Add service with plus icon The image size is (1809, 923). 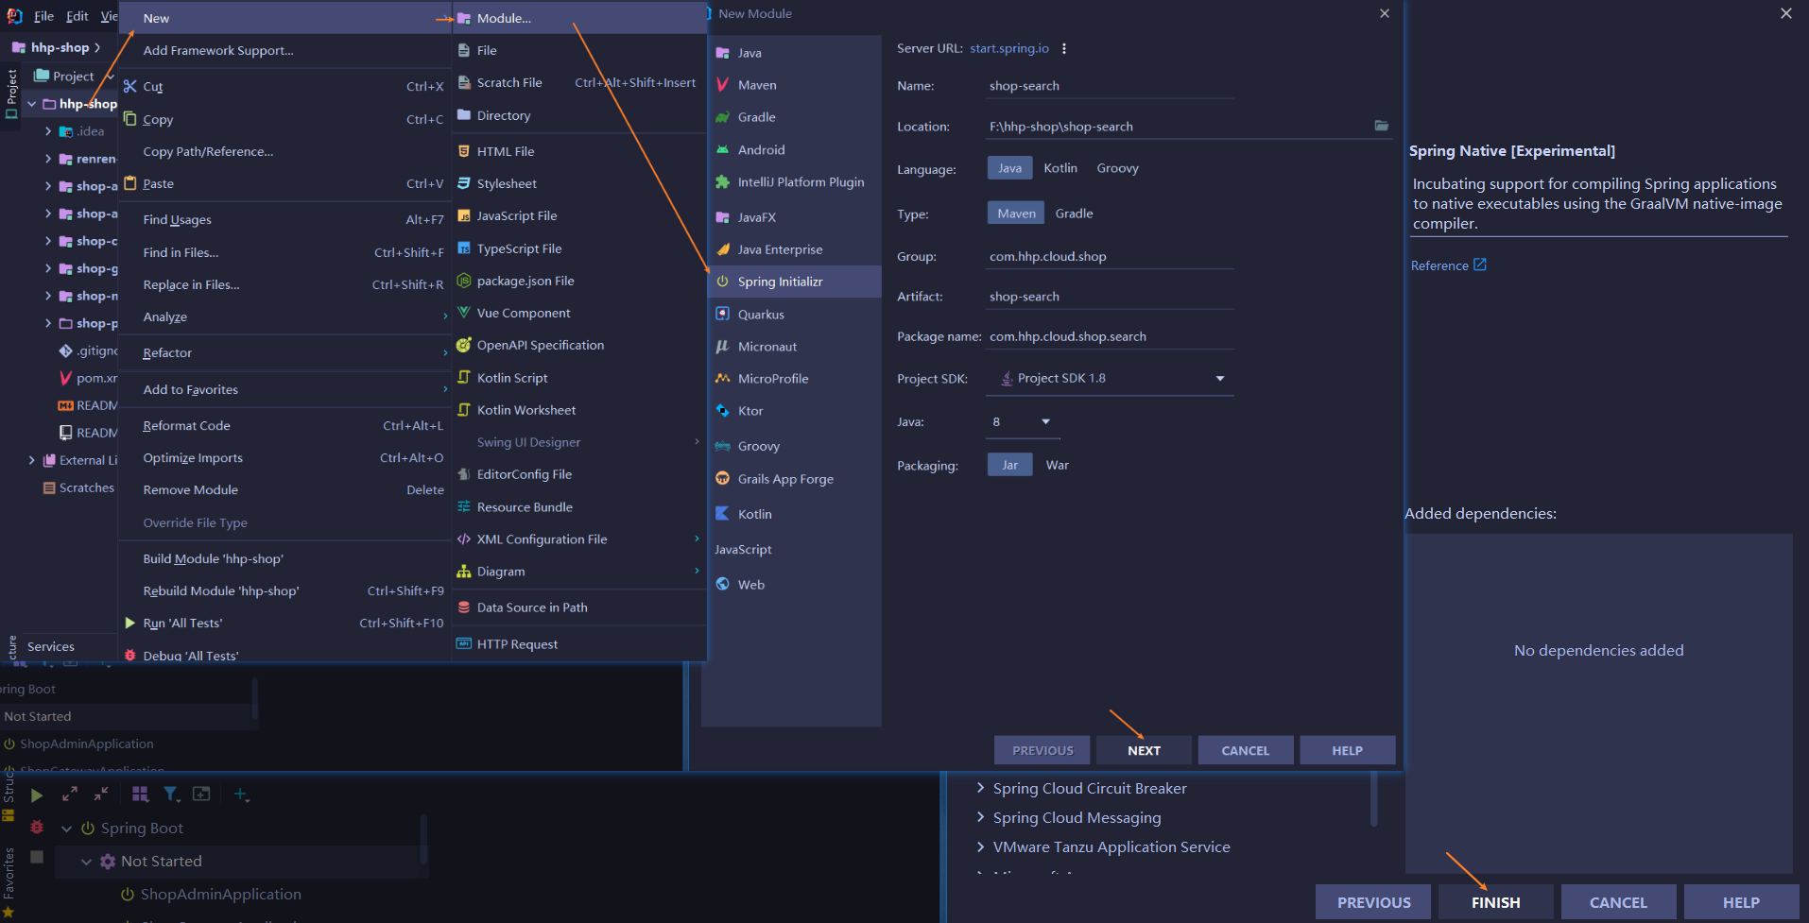(241, 795)
